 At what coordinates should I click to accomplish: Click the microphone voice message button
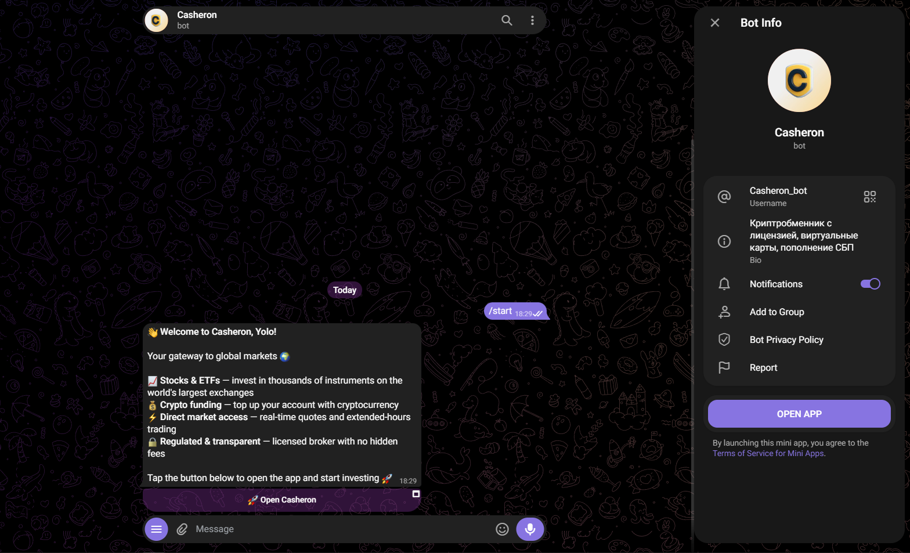[530, 529]
